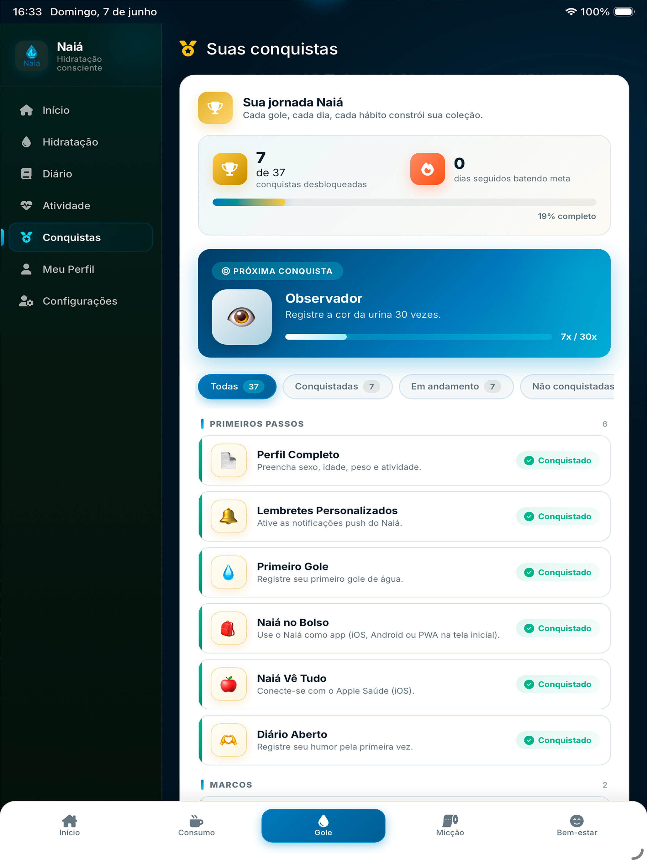Click the Primeiros Passos section header
Viewport: 647px width, 863px height.
tap(257, 424)
